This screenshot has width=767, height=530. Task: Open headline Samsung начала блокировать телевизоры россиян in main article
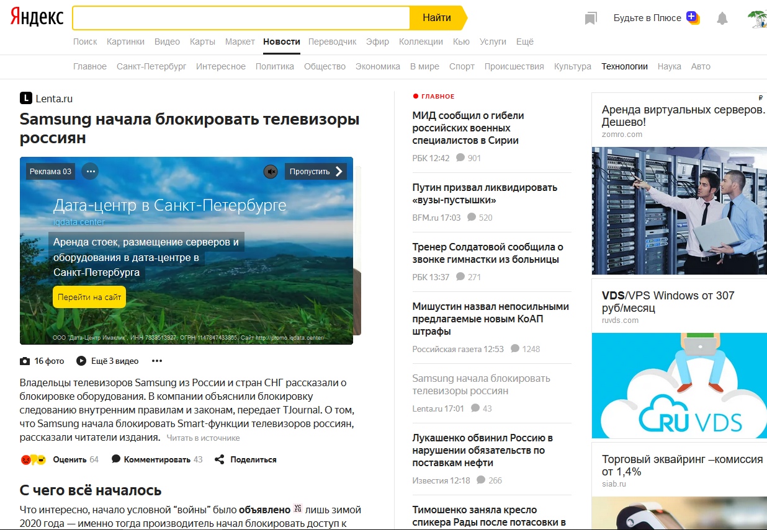(x=190, y=128)
